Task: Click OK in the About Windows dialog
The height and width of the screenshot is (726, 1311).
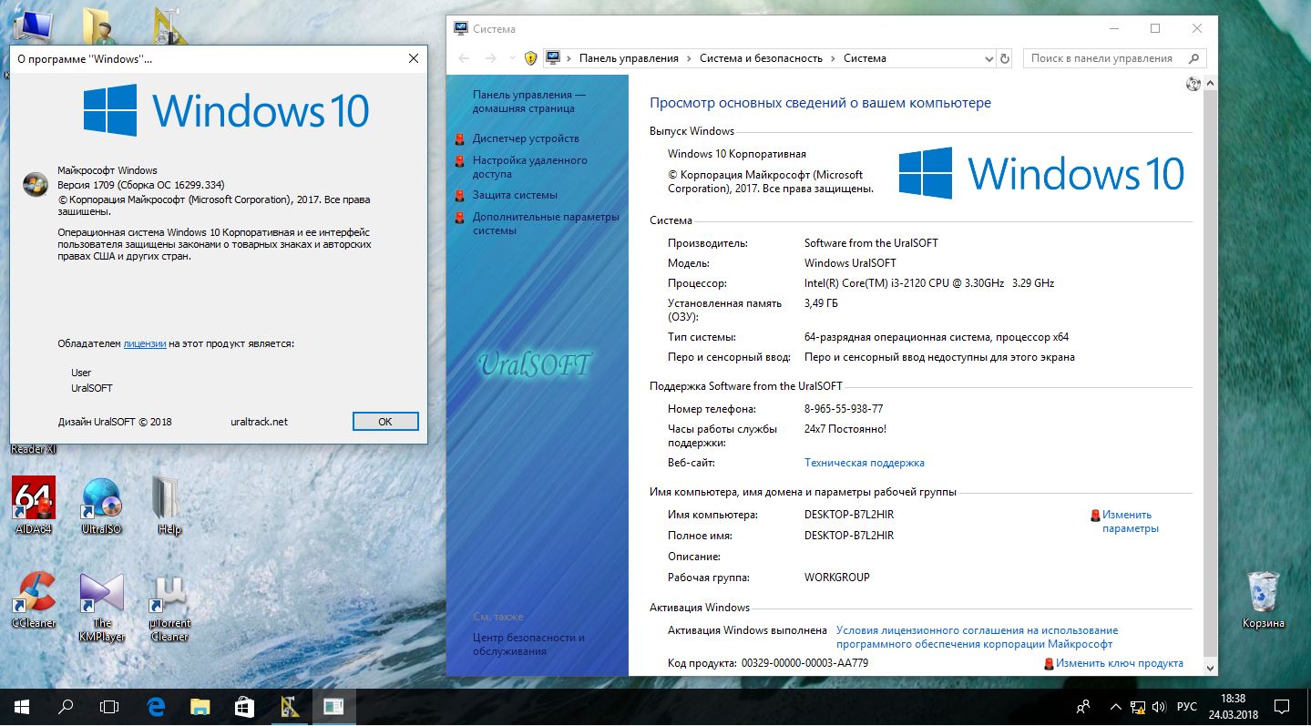Action: (x=385, y=422)
